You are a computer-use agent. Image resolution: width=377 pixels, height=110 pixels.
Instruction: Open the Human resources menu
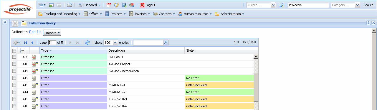pyautogui.click(x=195, y=14)
